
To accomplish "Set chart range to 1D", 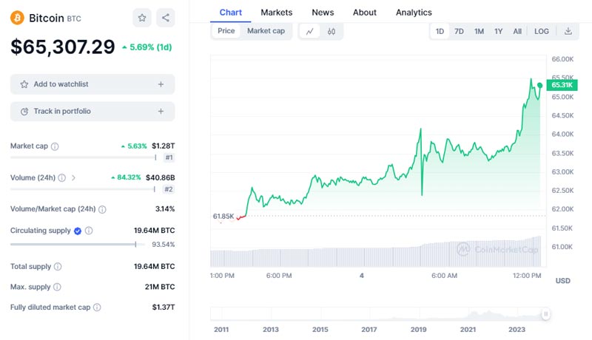I will tap(440, 31).
